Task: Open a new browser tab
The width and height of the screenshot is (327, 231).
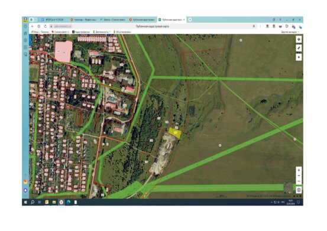Action: pos(190,19)
